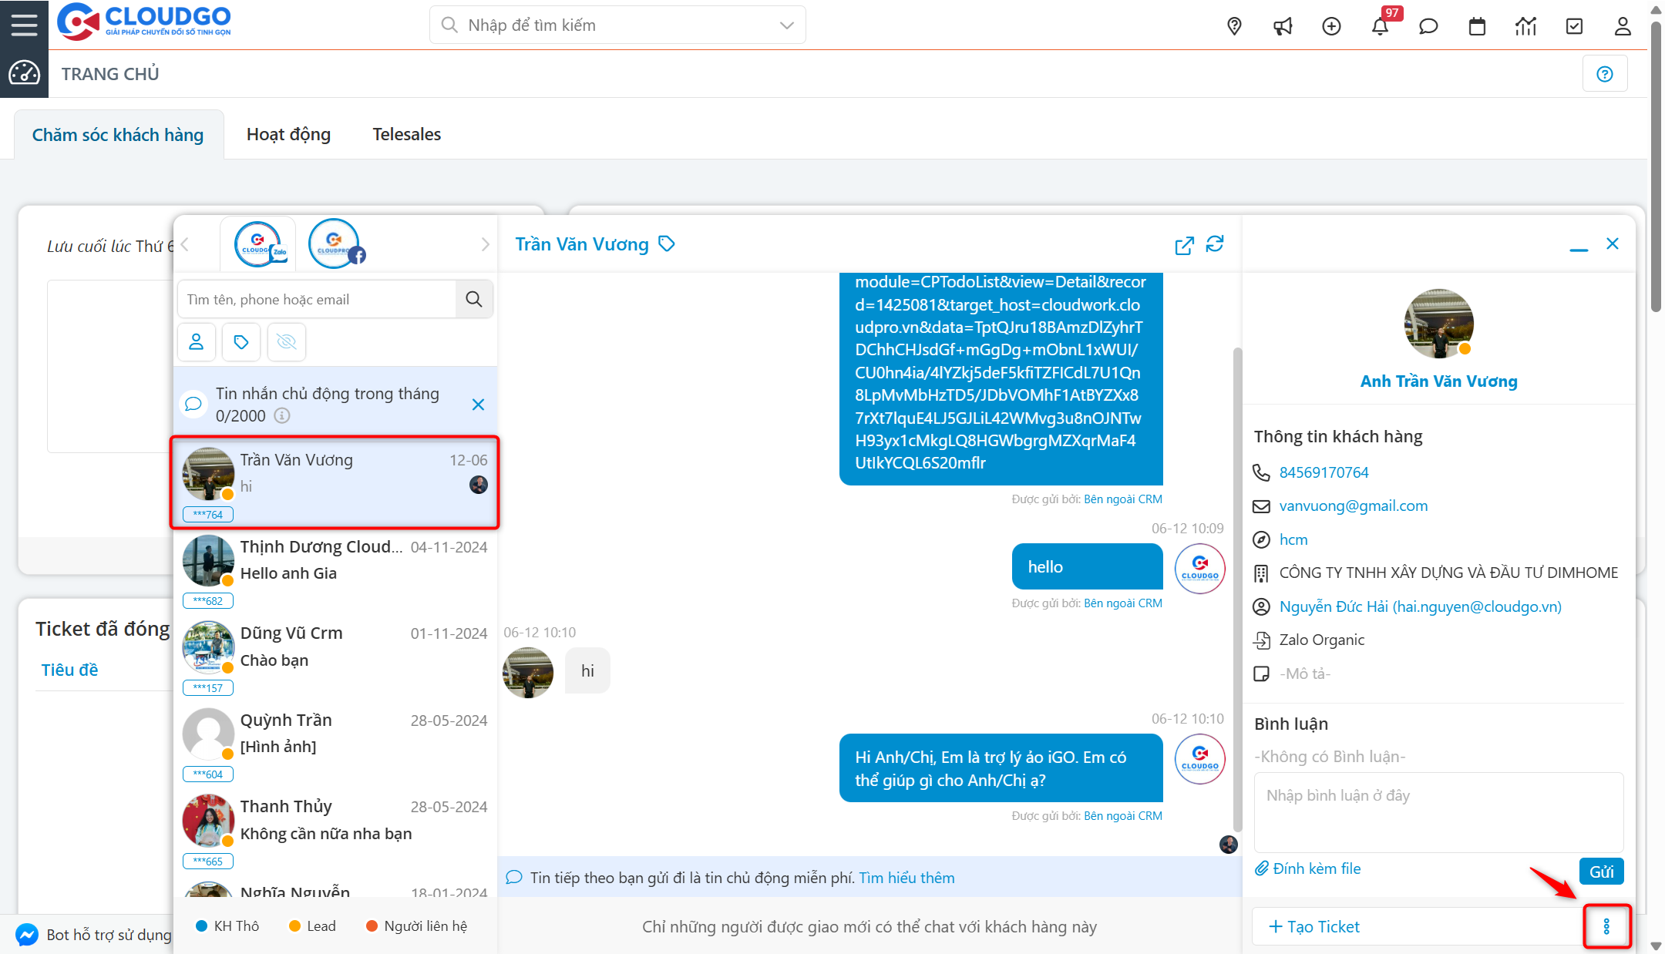This screenshot has height=954, width=1665.
Task: Click the Gửi comment button
Action: point(1601,871)
